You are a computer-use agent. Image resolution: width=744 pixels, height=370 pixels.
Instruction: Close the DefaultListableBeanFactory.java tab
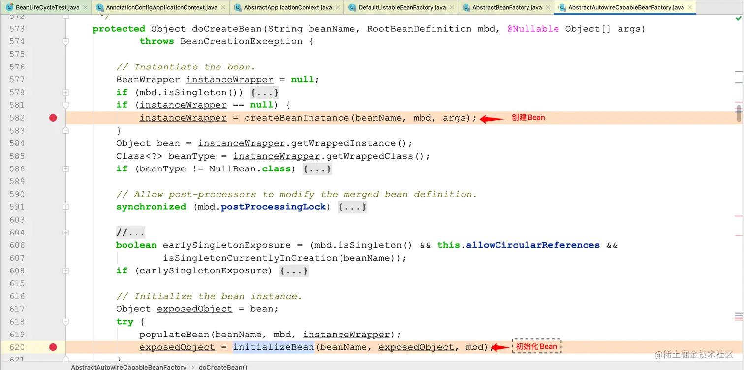[452, 7]
